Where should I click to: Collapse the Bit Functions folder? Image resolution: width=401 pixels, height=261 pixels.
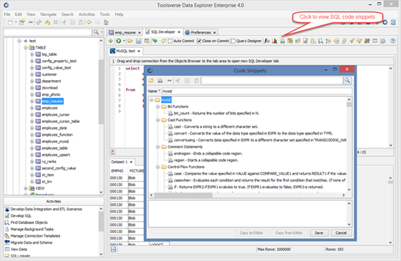(158, 107)
